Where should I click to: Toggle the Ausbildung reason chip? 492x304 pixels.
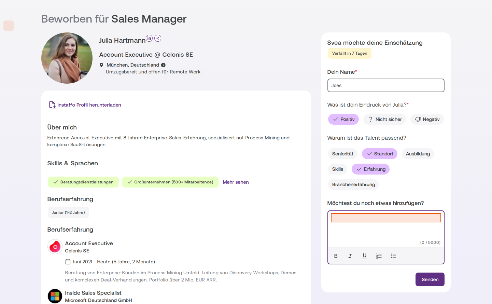click(x=418, y=154)
